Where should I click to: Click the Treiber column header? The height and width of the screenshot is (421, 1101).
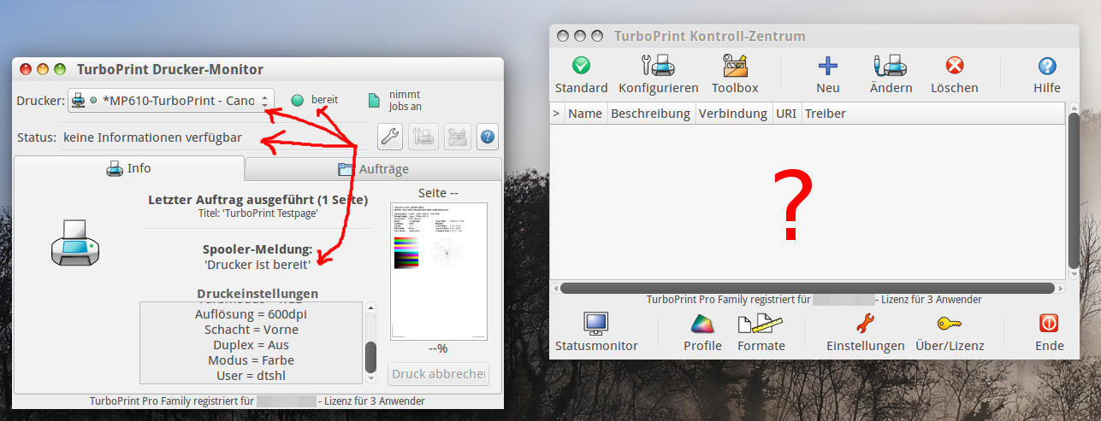pos(825,113)
